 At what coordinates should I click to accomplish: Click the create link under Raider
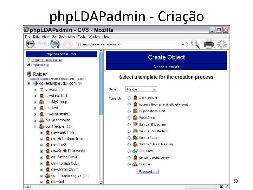click(x=64, y=79)
